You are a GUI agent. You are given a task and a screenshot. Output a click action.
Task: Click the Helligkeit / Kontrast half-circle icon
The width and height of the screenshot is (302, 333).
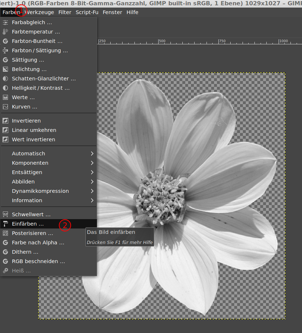[x=5, y=88]
